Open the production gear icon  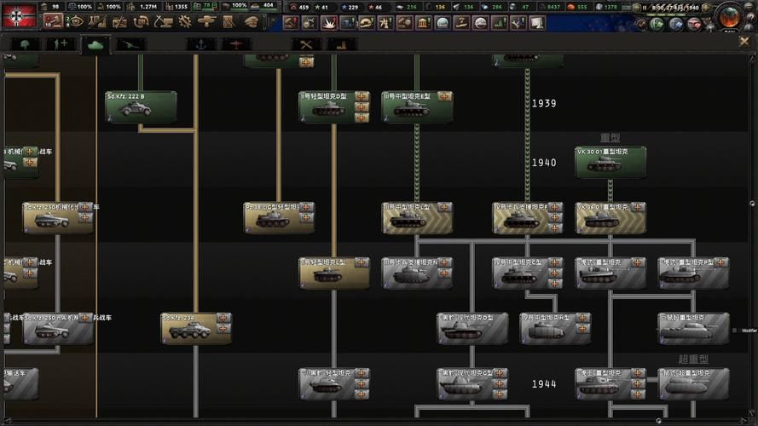(x=185, y=22)
